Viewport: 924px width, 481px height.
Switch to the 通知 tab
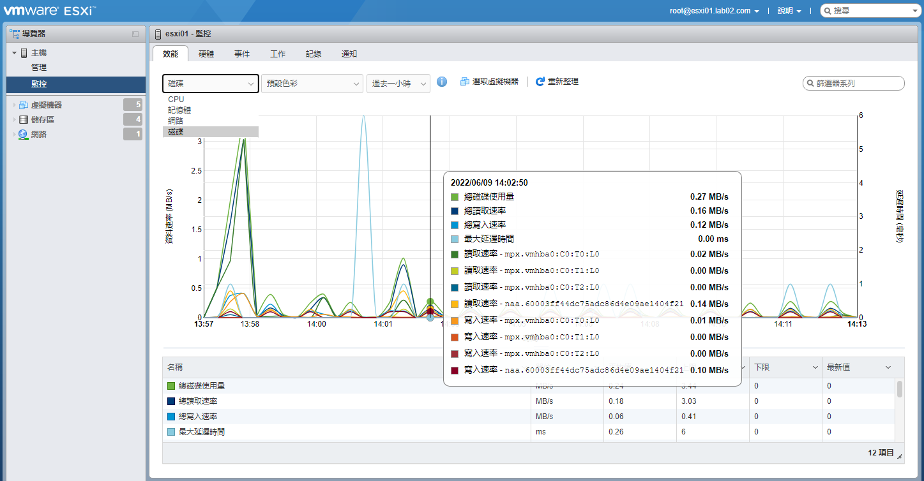click(349, 54)
